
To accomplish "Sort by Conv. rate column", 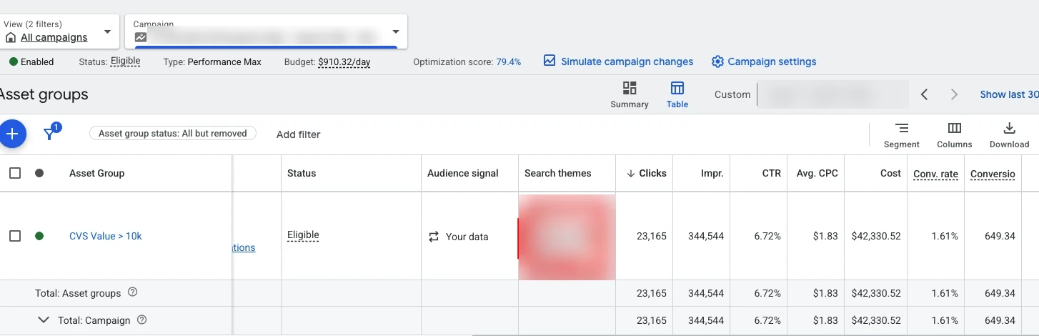I will click(x=935, y=173).
